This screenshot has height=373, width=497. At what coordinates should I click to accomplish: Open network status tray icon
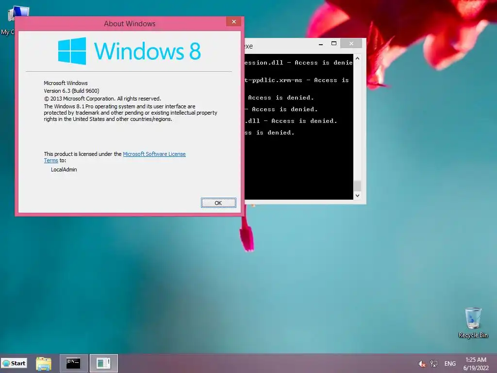(433, 364)
